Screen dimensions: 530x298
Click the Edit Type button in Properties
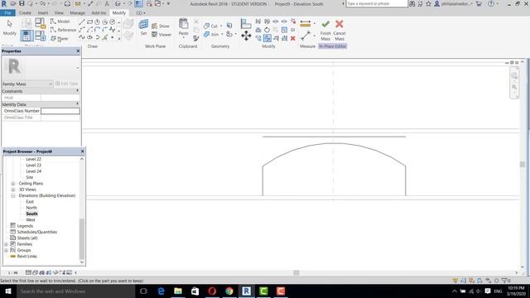66,84
